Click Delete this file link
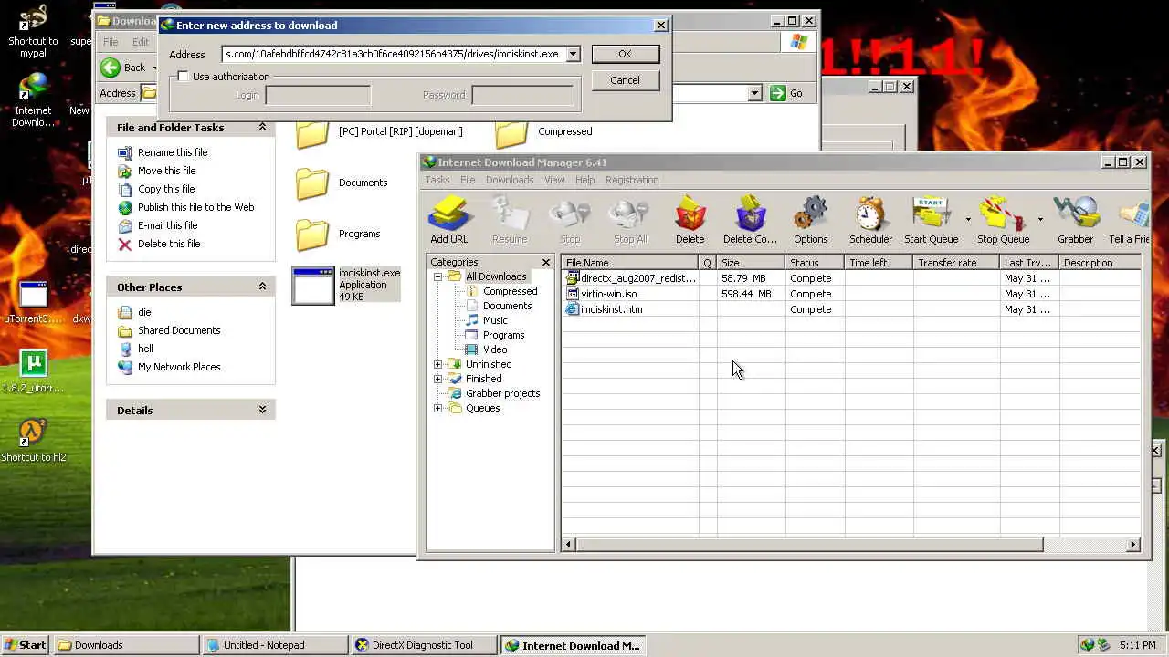This screenshot has height=657, width=1169. tap(169, 244)
